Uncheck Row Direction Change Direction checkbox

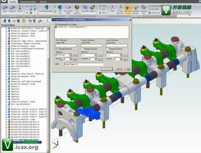[57, 49]
